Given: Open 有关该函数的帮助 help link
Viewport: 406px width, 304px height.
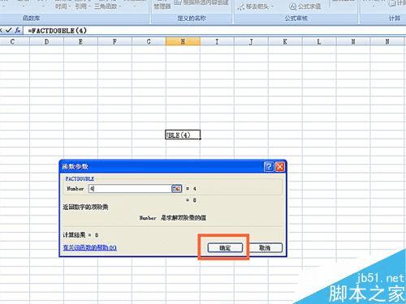Looking at the screenshot, I should (90, 247).
